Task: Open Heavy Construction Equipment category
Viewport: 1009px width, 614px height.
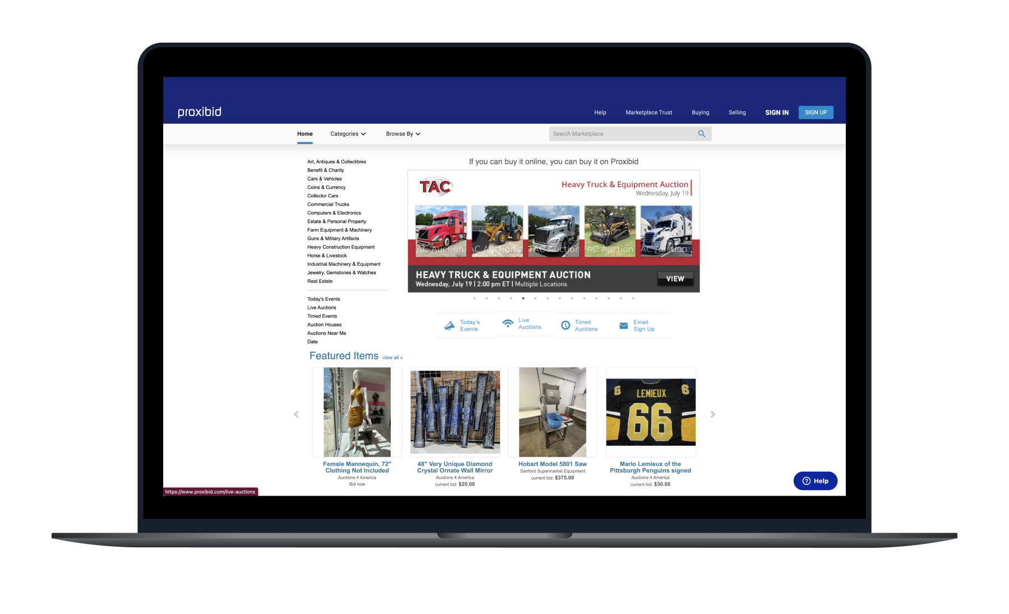Action: pyautogui.click(x=341, y=247)
